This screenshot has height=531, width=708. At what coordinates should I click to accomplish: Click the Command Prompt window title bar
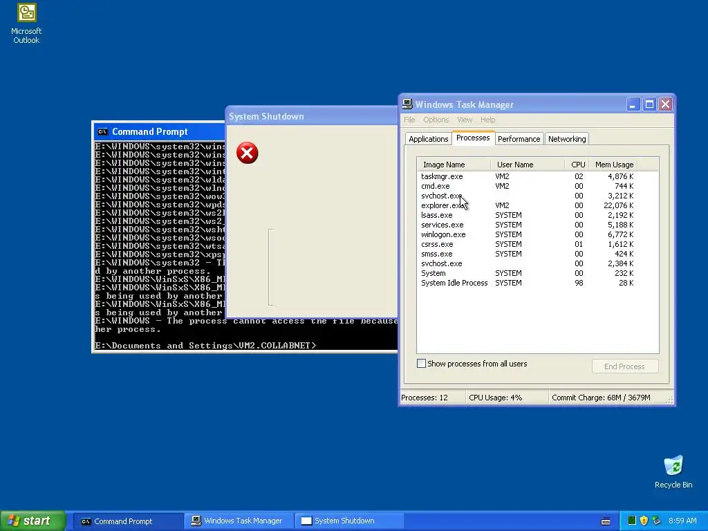pyautogui.click(x=160, y=132)
